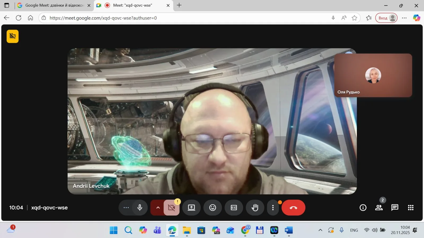The width and height of the screenshot is (424, 238).
Task: Open Word from the taskbar
Action: click(289, 230)
